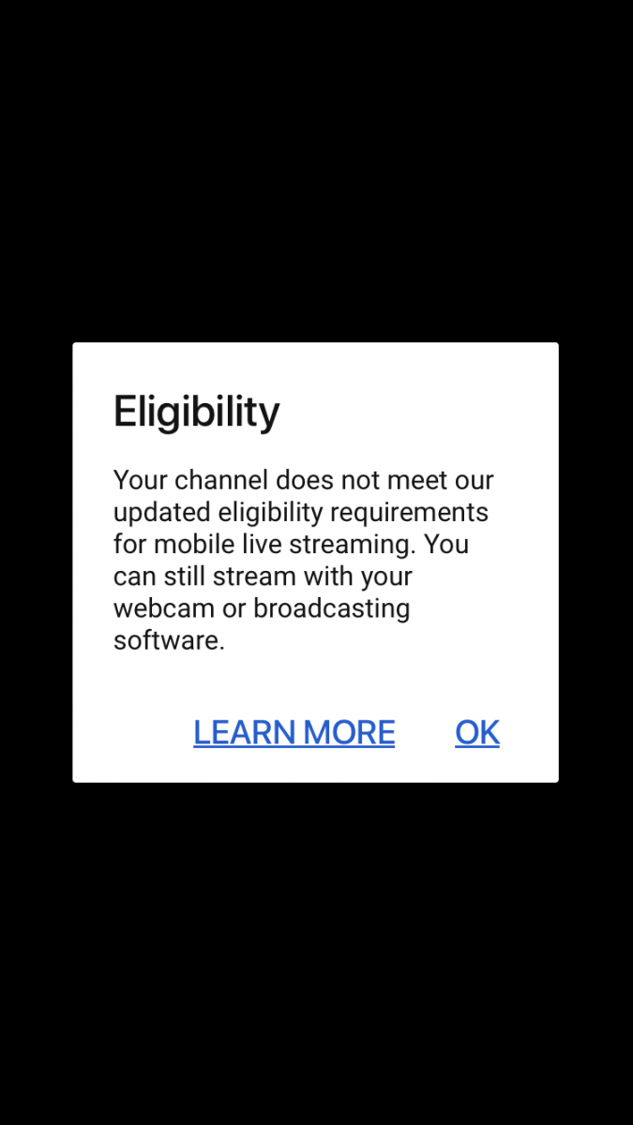
Task: Tap the black backdrop below the dialog
Action: [x=316, y=952]
